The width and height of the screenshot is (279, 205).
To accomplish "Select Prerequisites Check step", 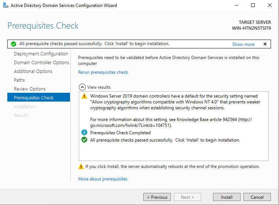I will [x=38, y=97].
